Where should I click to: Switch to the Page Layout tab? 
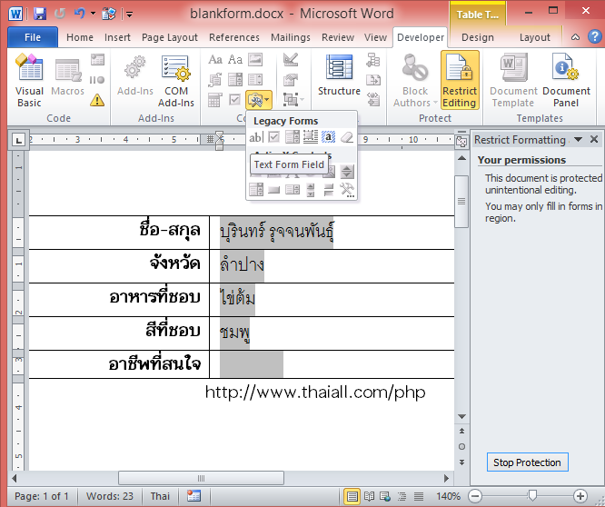point(169,37)
